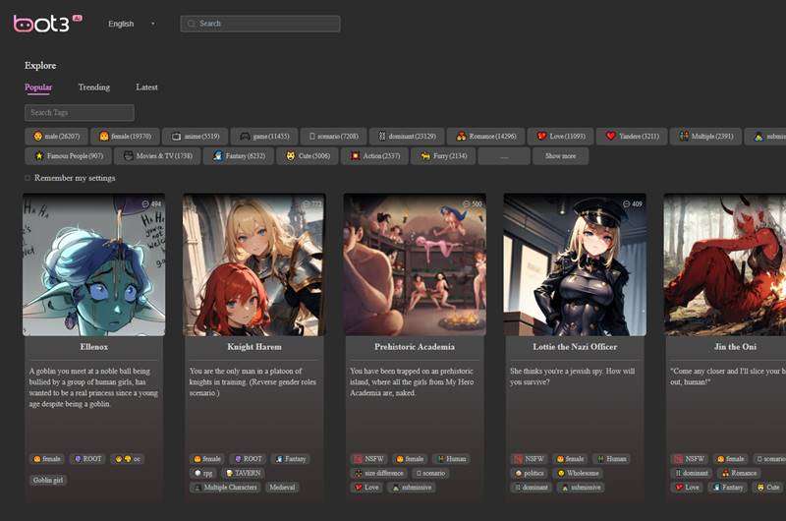Screen dimensions: 786x521
Task: Click Cute tag on Jin the Oni
Action: click(x=768, y=487)
